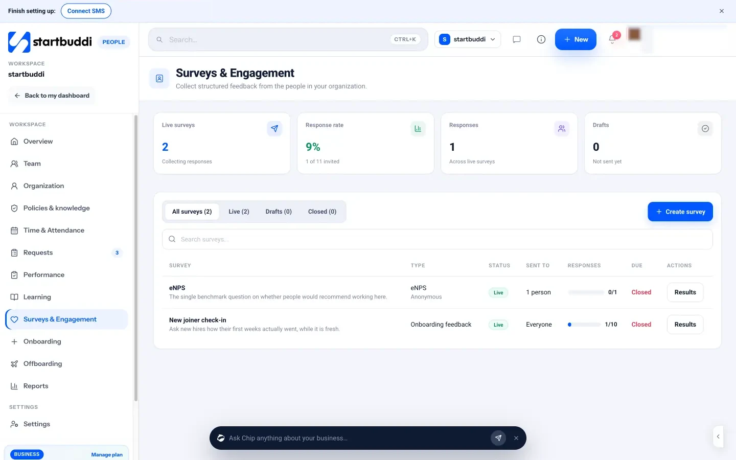Click the Surveys & Engagement header icon
This screenshot has height=460, width=736.
[159, 79]
